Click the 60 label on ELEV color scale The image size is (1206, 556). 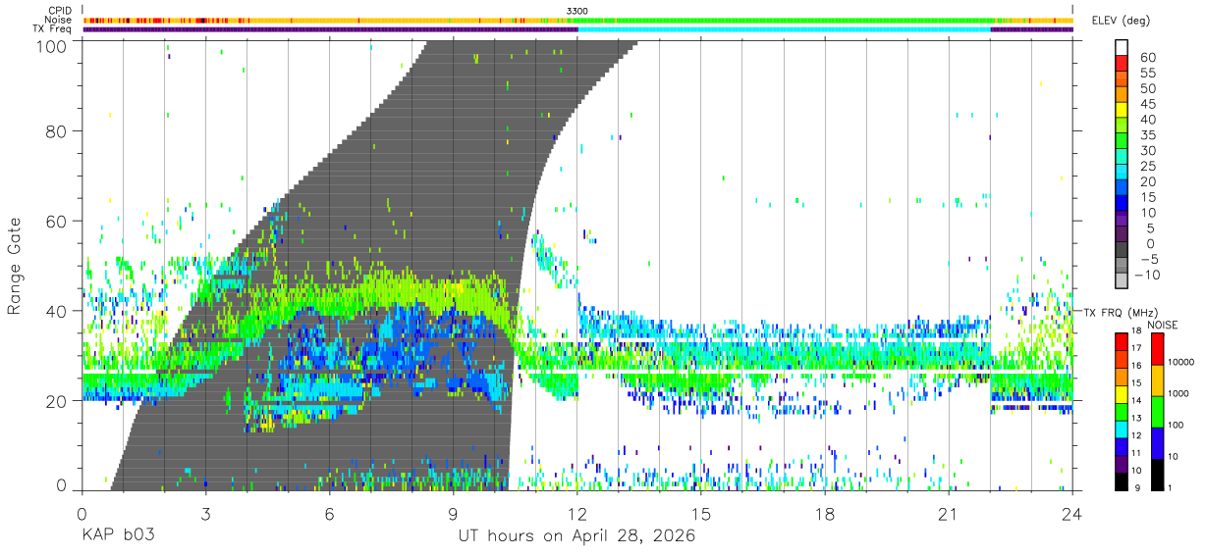[1146, 57]
